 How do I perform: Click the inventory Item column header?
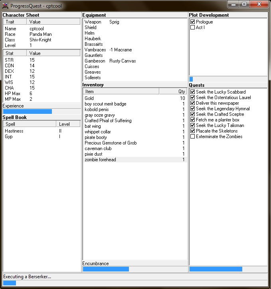click(121, 92)
